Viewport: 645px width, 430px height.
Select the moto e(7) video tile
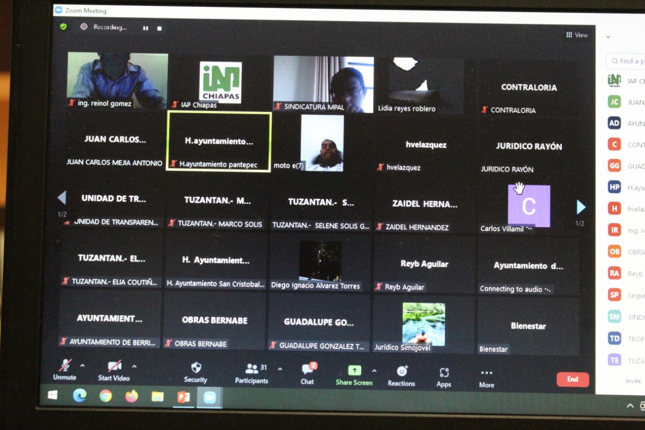point(322,143)
